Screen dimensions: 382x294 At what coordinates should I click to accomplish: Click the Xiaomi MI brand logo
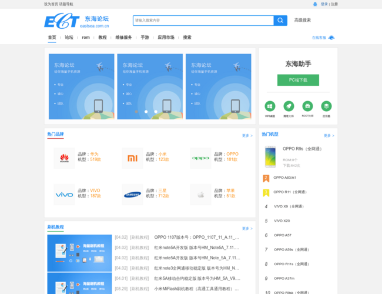132,158
